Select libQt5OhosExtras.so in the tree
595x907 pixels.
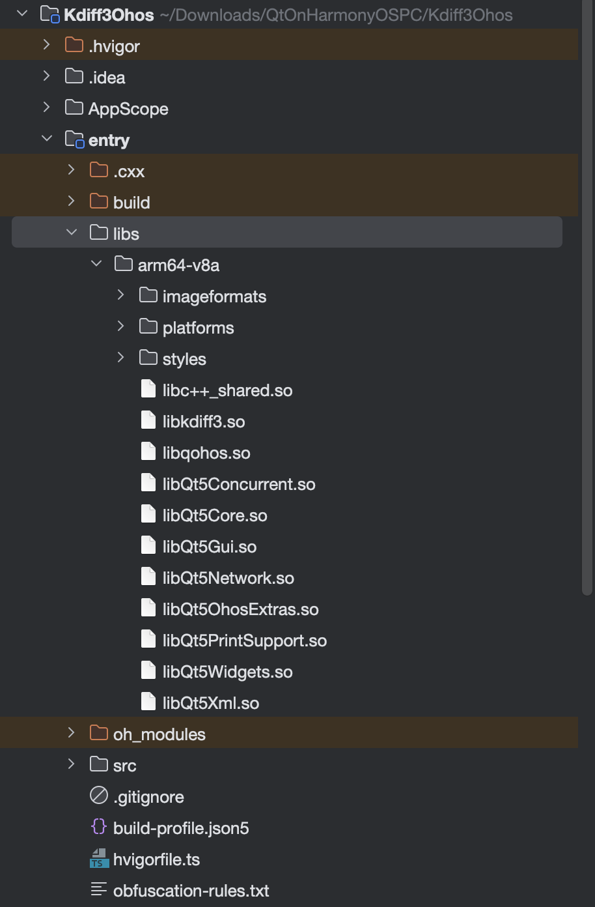241,609
